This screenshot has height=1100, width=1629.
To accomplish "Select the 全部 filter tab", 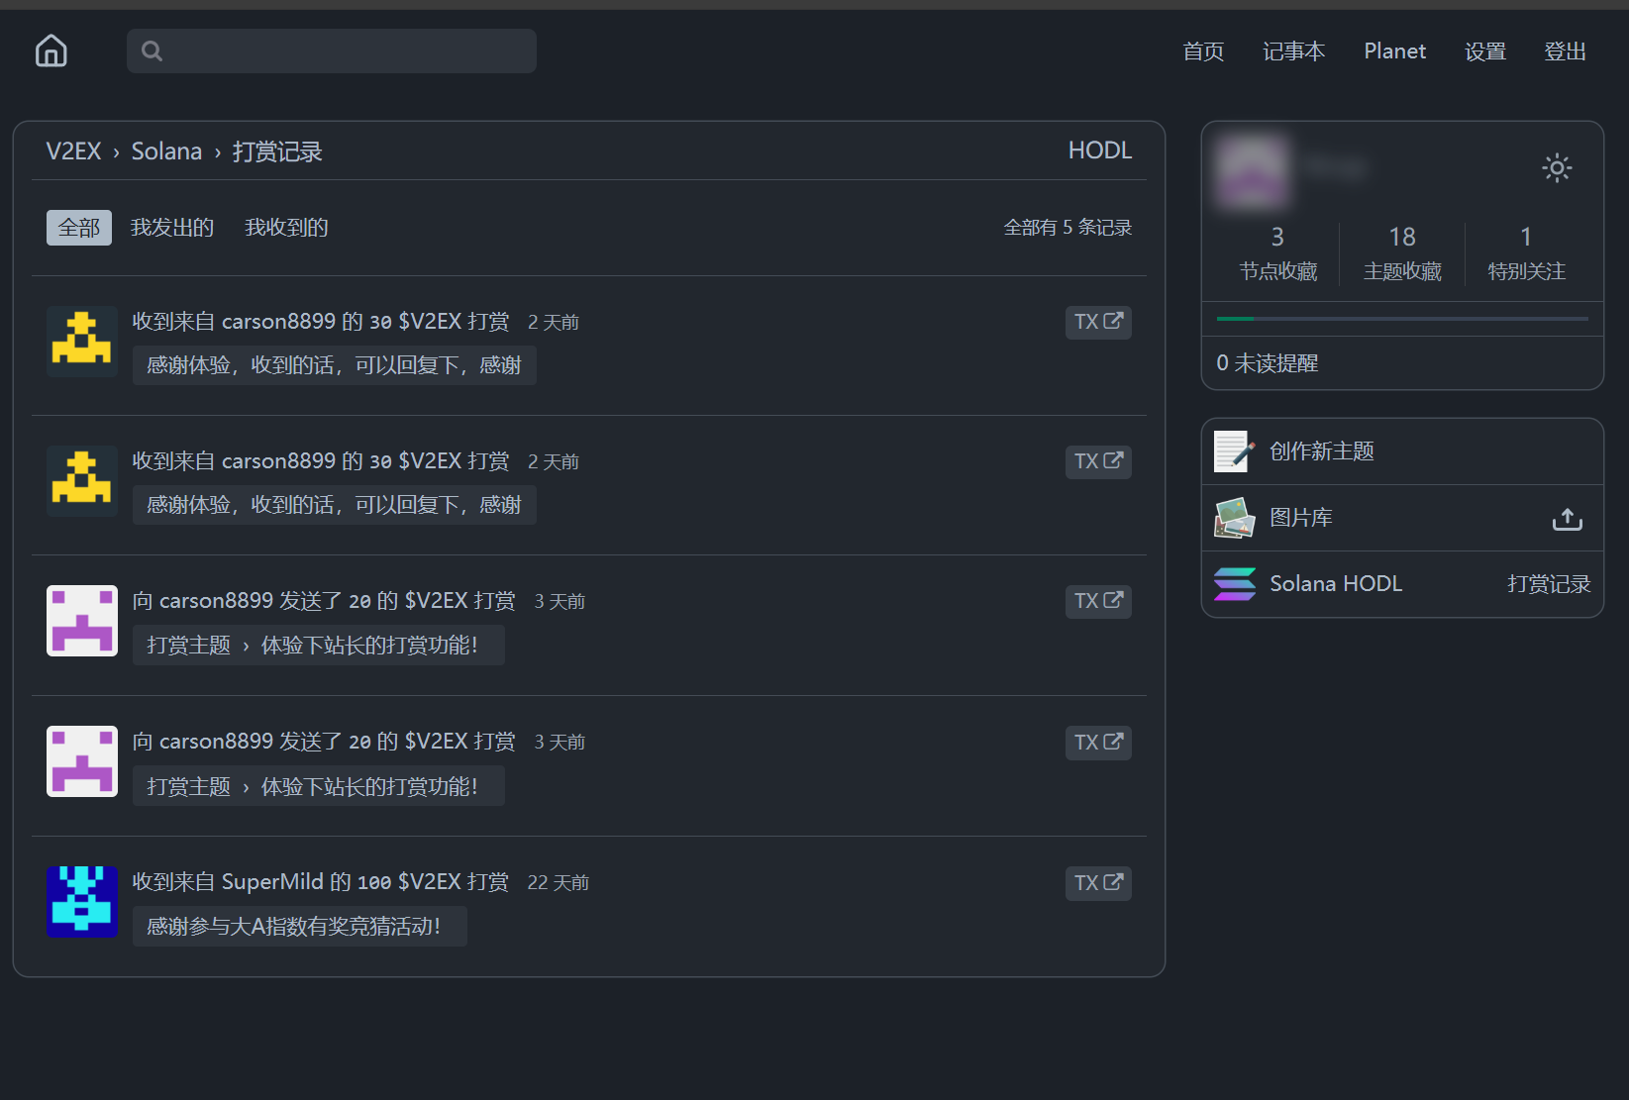I will pyautogui.click(x=79, y=228).
